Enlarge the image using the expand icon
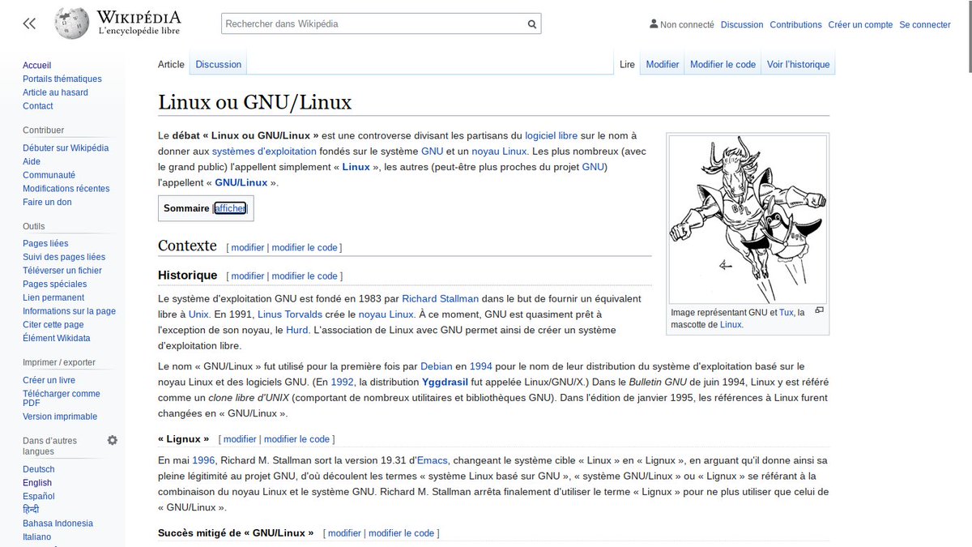 [x=819, y=310]
